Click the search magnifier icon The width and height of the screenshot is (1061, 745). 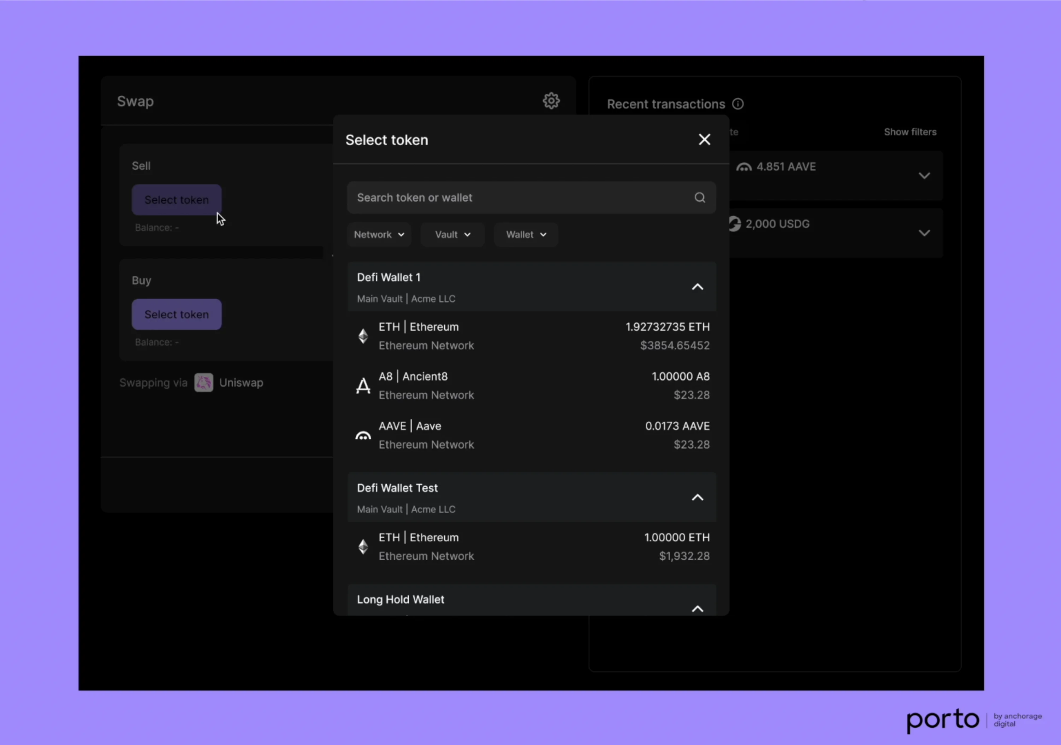click(x=700, y=198)
